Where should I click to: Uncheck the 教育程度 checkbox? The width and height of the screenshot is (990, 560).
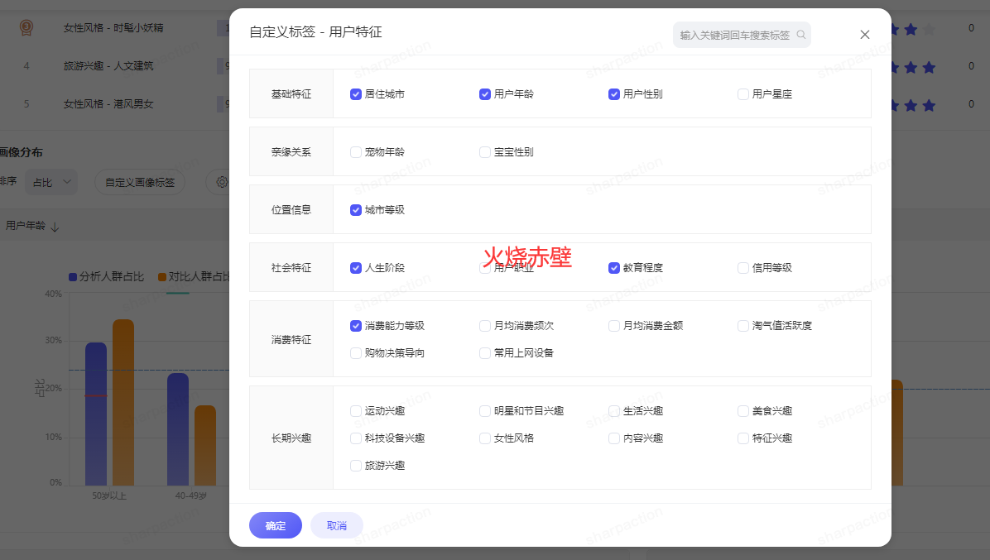pyautogui.click(x=613, y=268)
